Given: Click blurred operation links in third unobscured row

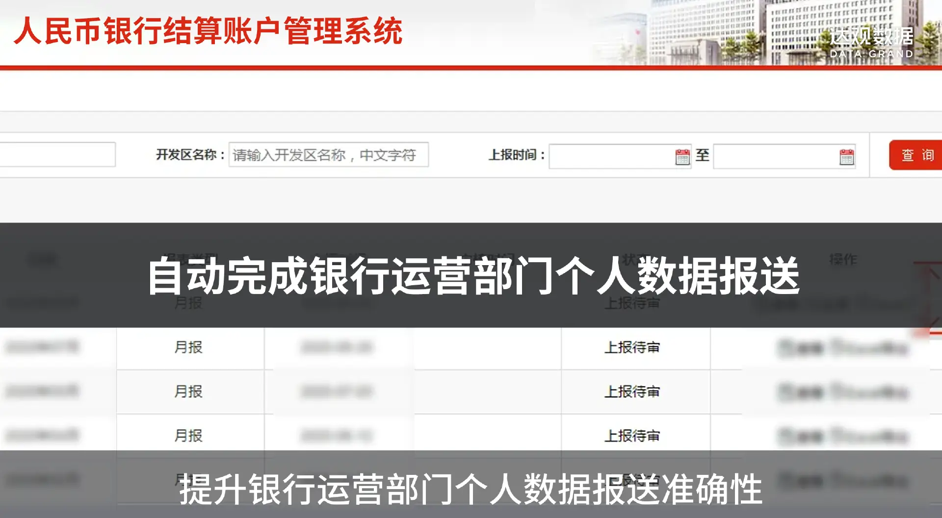Looking at the screenshot, I should point(843,436).
